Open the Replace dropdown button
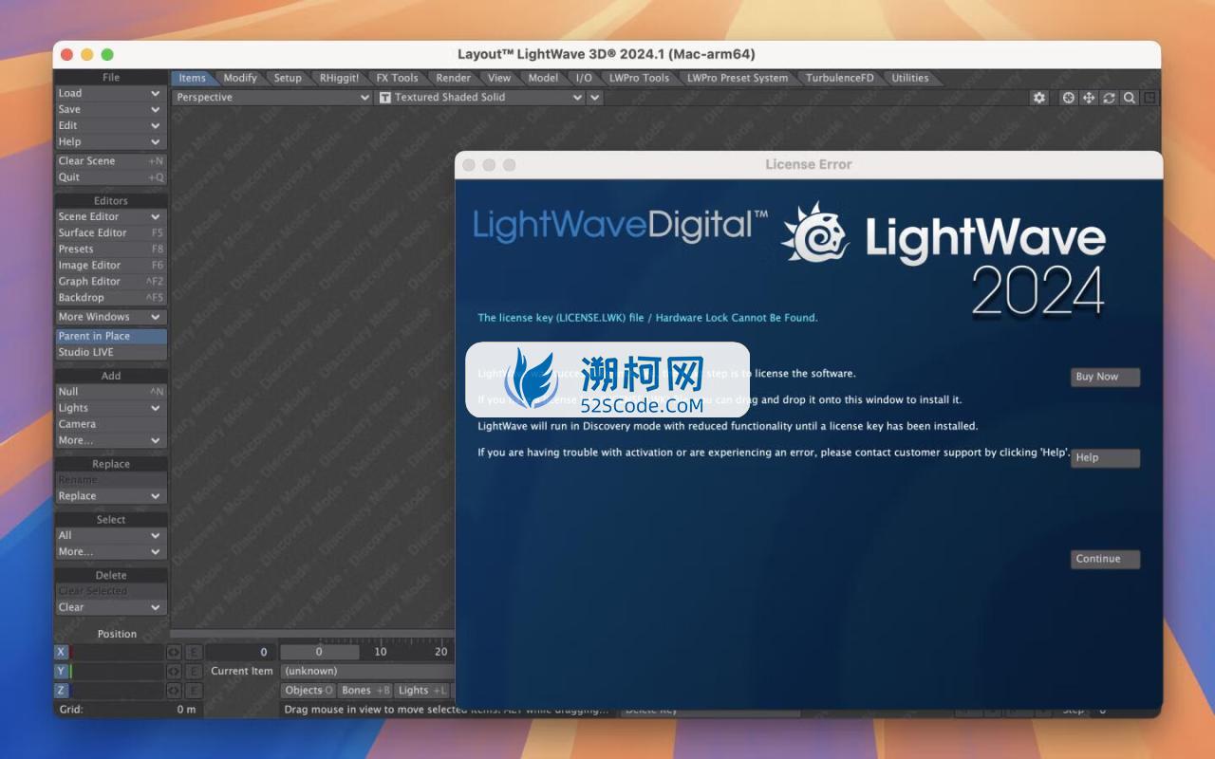This screenshot has width=1215, height=759. tap(111, 496)
